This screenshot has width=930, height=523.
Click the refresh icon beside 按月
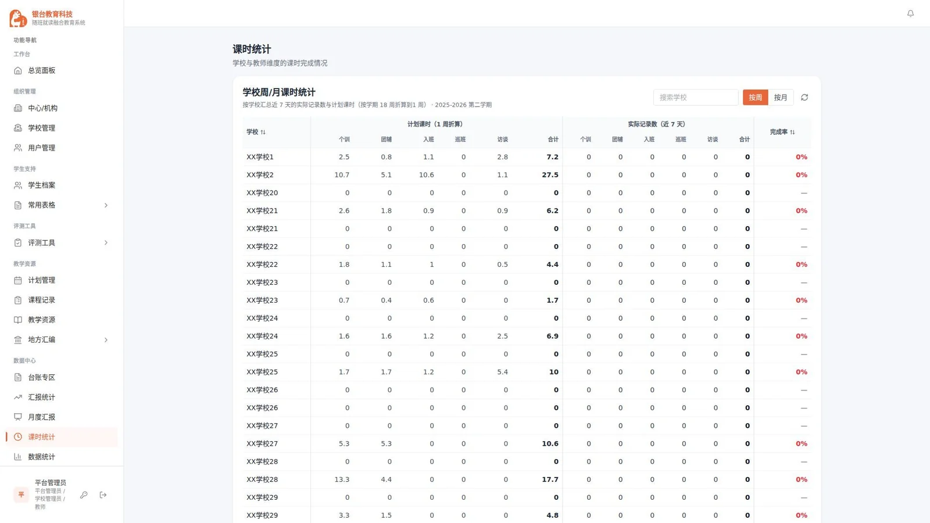(x=804, y=98)
